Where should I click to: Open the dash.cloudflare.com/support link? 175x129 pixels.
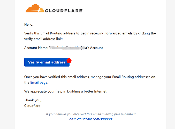91,119
